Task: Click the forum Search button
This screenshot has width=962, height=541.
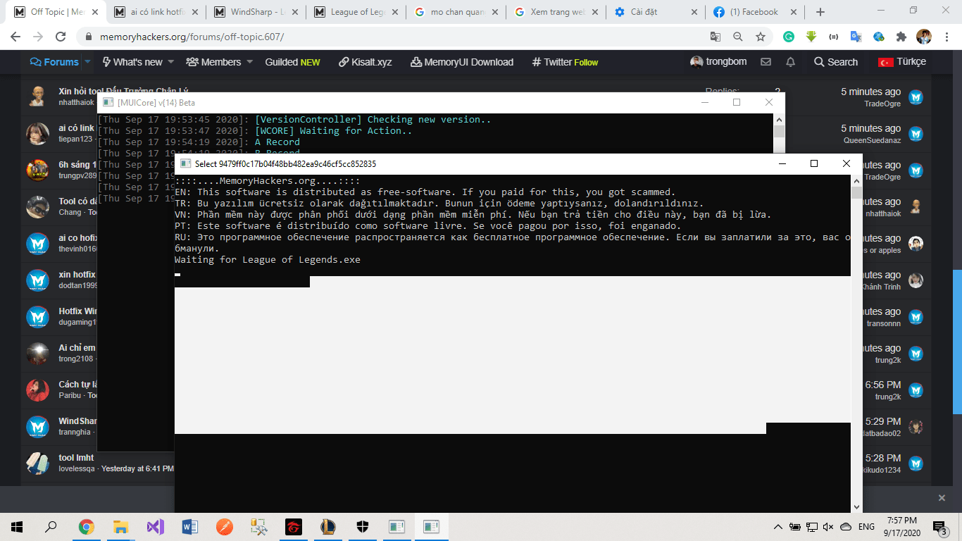Action: point(836,62)
